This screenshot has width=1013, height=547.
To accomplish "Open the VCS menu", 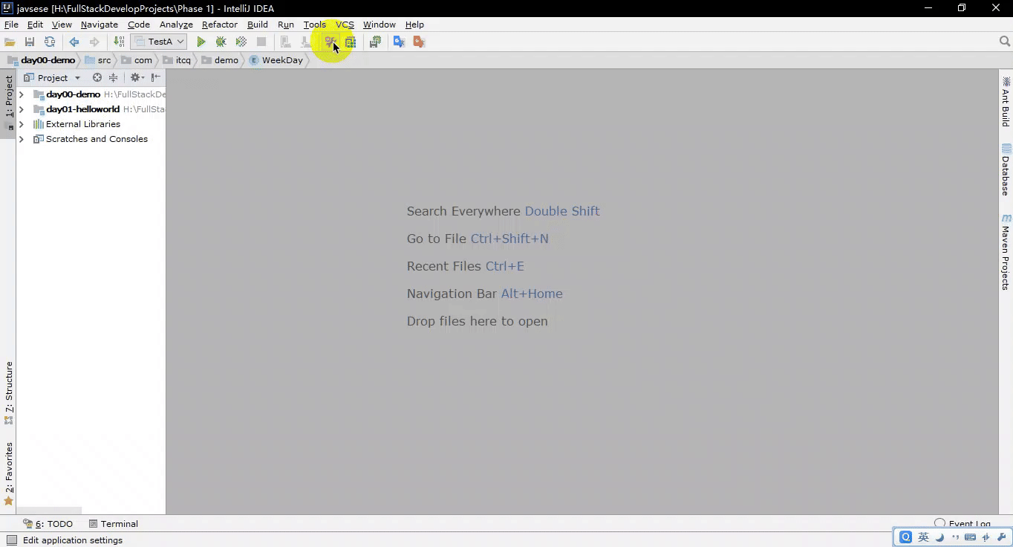I will [x=345, y=25].
